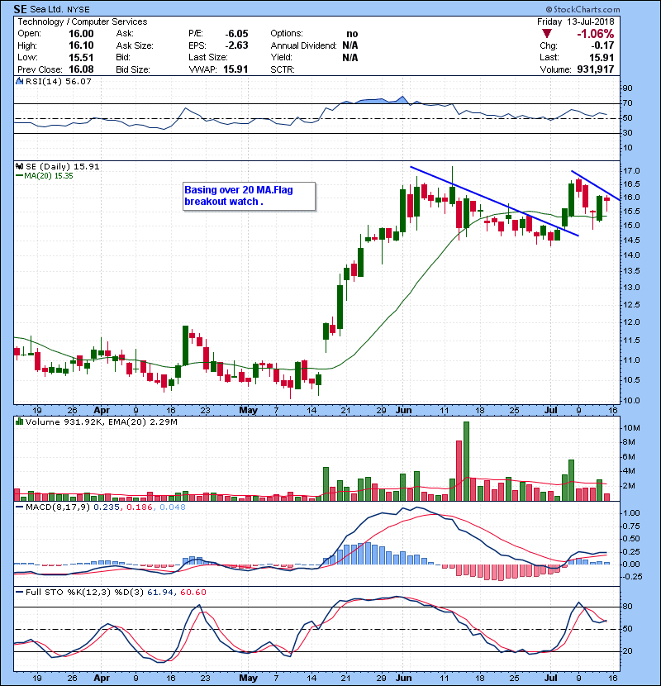Click the MACD(8,17,9) indicator label
The width and height of the screenshot is (661, 686).
click(58, 507)
